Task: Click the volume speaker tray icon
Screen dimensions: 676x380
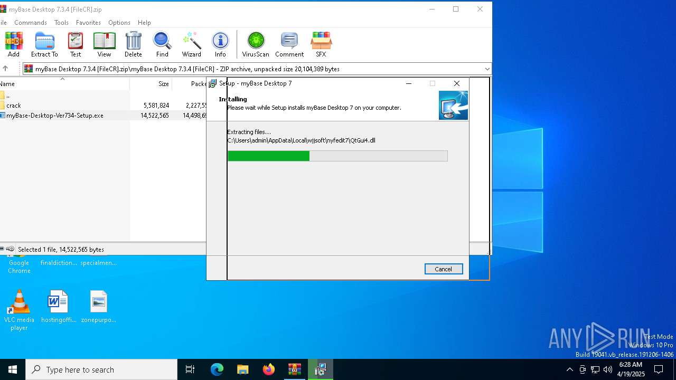Action: pyautogui.click(x=608, y=369)
